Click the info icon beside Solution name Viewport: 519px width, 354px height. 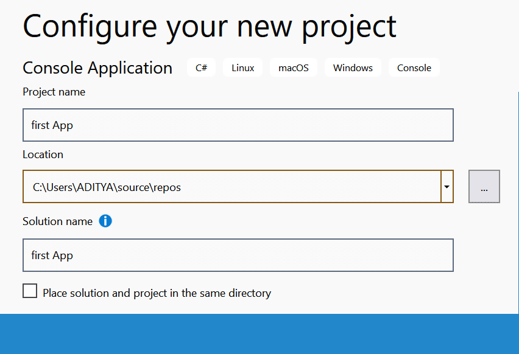click(105, 221)
